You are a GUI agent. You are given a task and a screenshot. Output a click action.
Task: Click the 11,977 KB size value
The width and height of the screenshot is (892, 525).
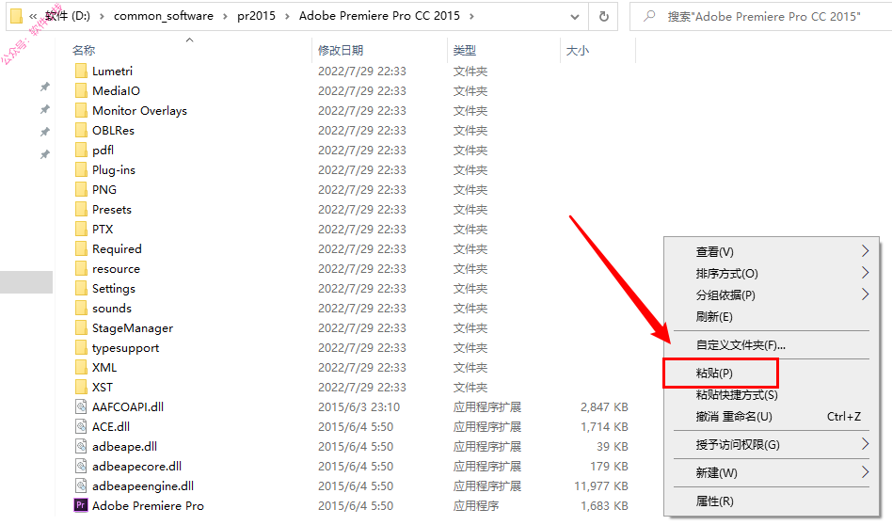click(x=601, y=486)
